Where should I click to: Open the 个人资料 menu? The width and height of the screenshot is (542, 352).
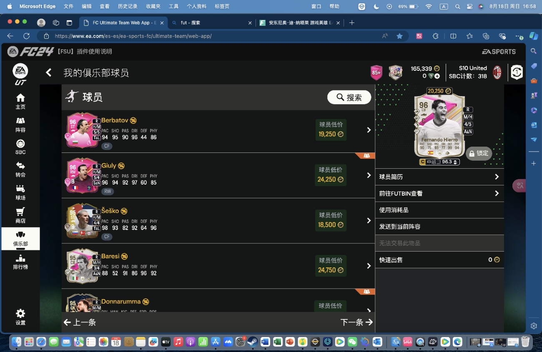point(196,7)
